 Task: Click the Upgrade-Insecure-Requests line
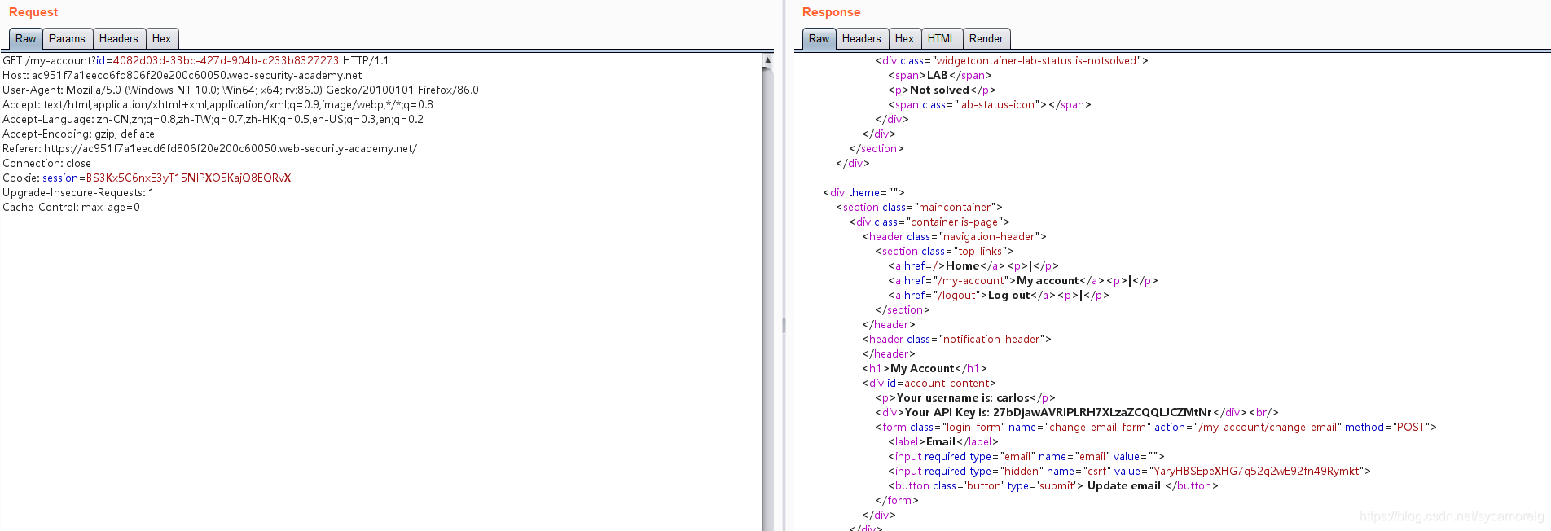pos(78,193)
